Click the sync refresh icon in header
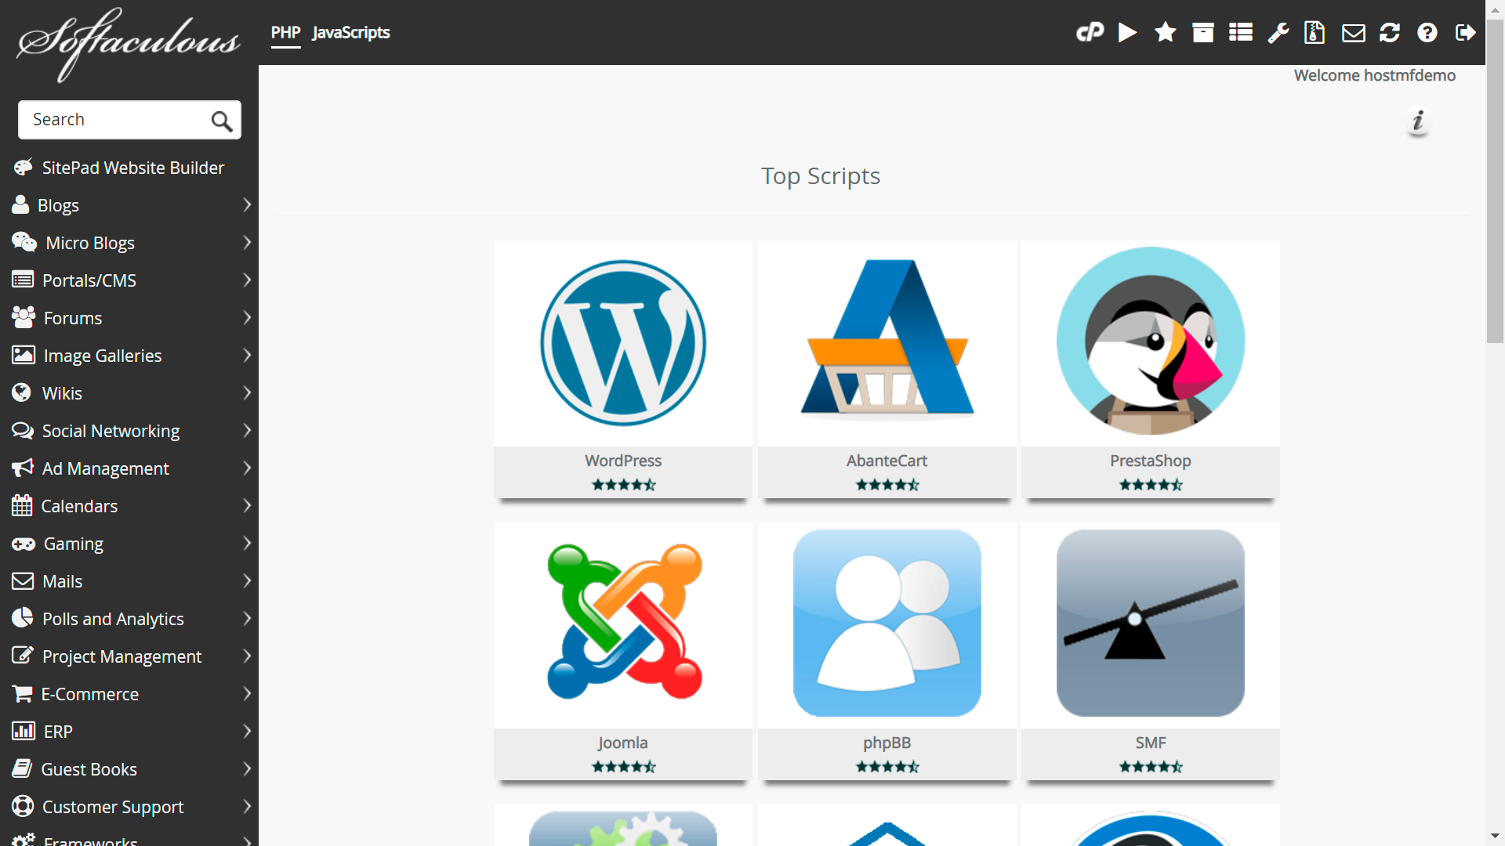 (1390, 32)
